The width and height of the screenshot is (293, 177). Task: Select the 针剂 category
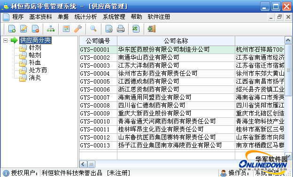(x=35, y=48)
